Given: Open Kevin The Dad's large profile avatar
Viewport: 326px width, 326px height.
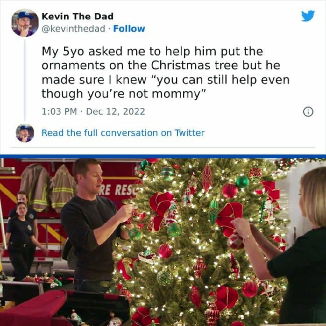Looking at the screenshot, I should [x=25, y=23].
